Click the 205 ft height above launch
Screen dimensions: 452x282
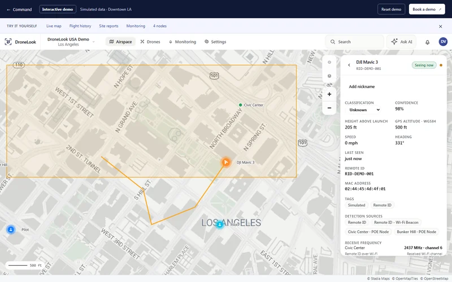[x=350, y=127]
